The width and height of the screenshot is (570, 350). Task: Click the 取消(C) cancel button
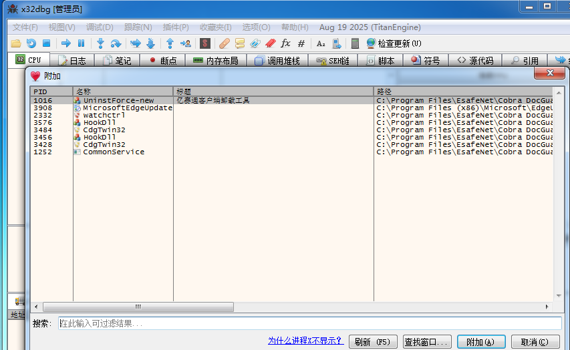coord(535,341)
